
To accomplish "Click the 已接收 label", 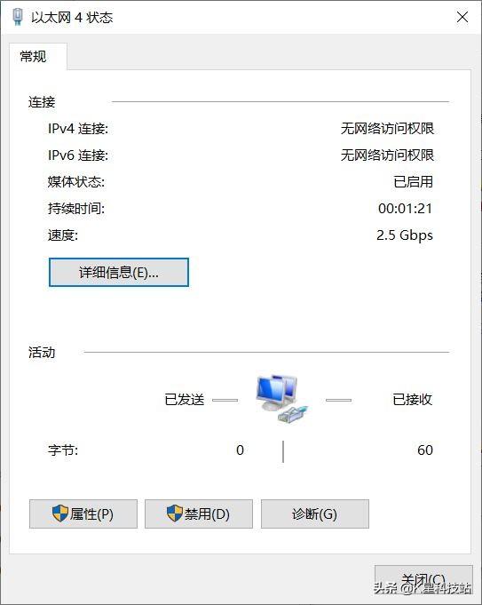I will (x=412, y=400).
